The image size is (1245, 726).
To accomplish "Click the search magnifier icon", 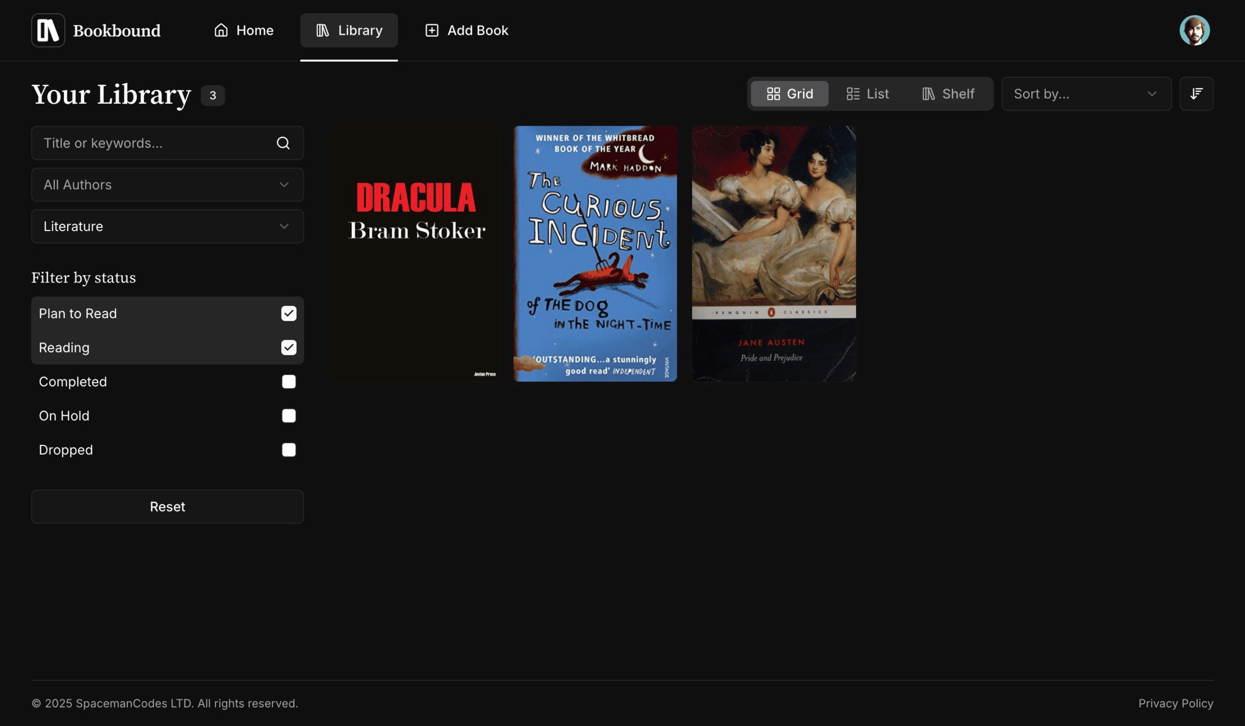I will (283, 143).
